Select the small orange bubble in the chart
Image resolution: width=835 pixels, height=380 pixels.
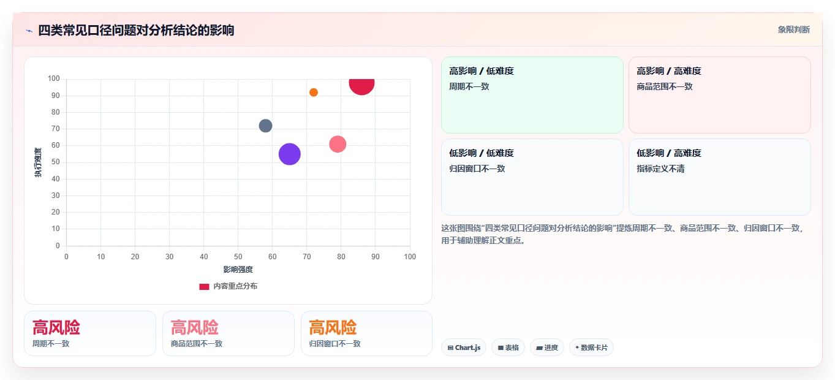tap(314, 93)
